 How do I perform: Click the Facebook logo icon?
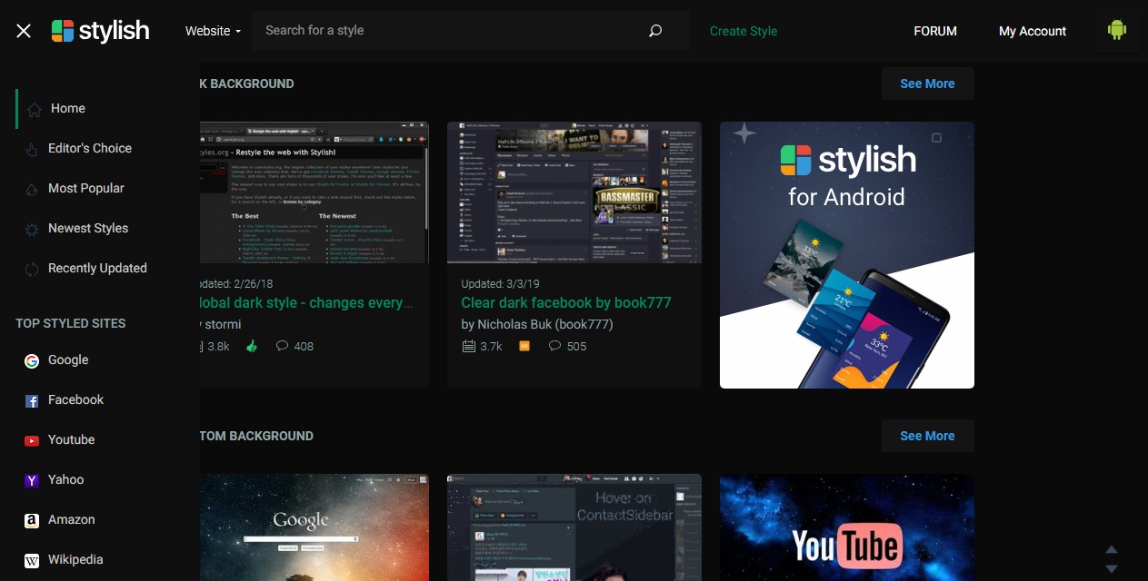(32, 400)
